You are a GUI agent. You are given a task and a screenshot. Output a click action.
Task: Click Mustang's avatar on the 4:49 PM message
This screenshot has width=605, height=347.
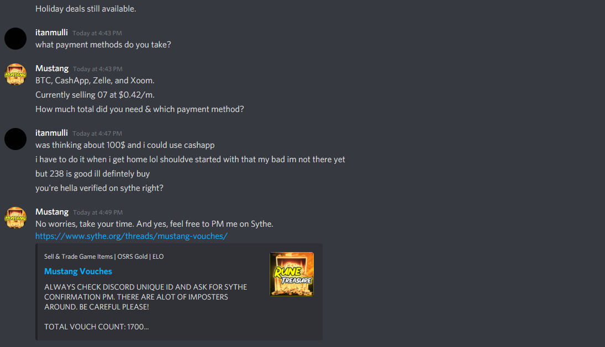[x=15, y=217]
